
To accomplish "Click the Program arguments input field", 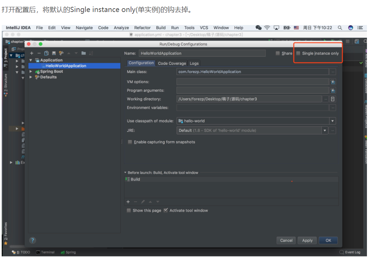I will click(252, 90).
